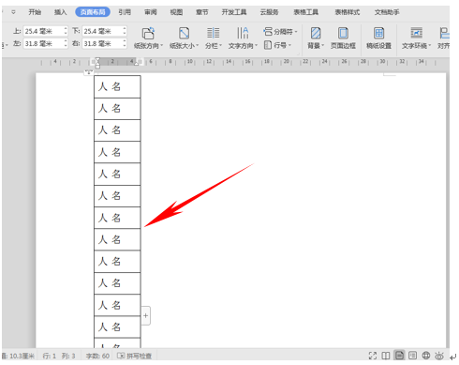Click the 纸张方向 paper orientation icon
Viewport: 459px width, 365px height.
tap(148, 33)
